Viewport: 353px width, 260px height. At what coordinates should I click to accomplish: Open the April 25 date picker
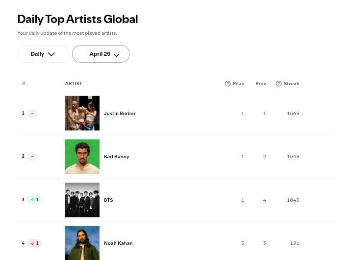click(100, 54)
